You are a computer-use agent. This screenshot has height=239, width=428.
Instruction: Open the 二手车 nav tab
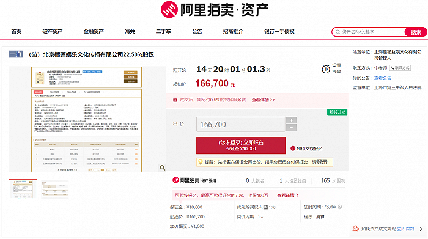click(x=163, y=31)
